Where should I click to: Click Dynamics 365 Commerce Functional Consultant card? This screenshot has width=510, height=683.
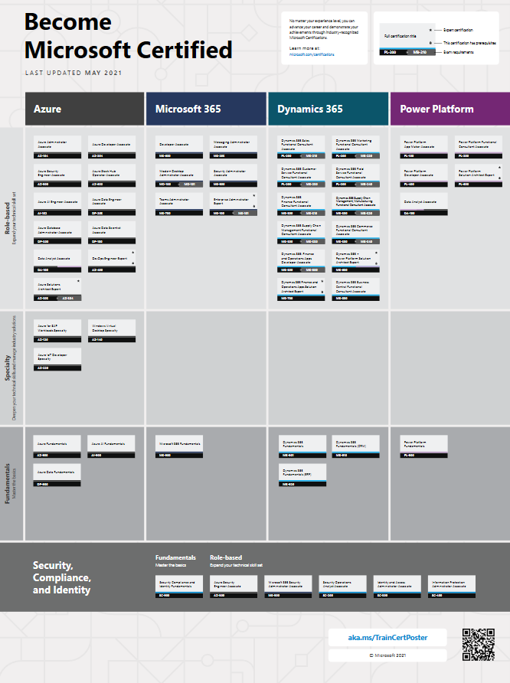356,233
